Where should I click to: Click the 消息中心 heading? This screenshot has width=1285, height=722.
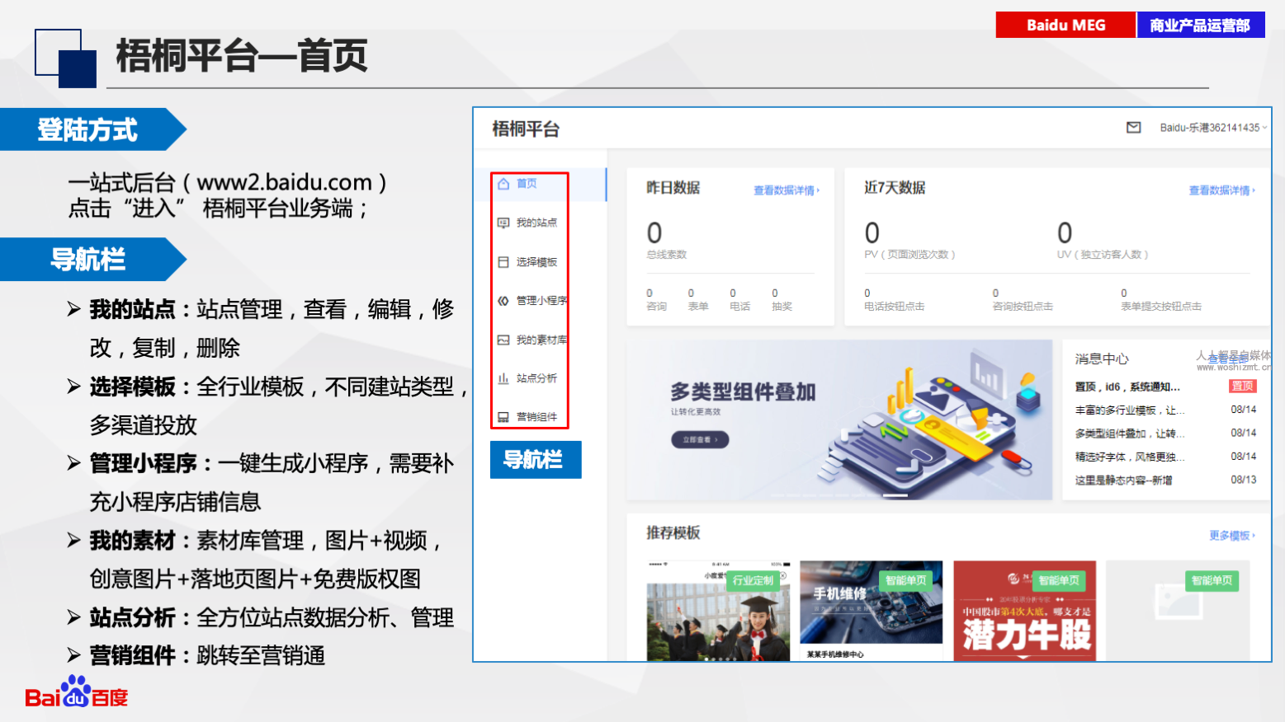coord(1102,359)
